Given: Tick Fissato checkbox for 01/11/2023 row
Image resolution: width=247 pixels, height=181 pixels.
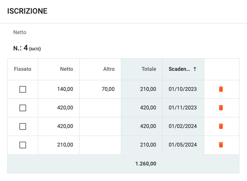Looking at the screenshot, I should (x=23, y=108).
